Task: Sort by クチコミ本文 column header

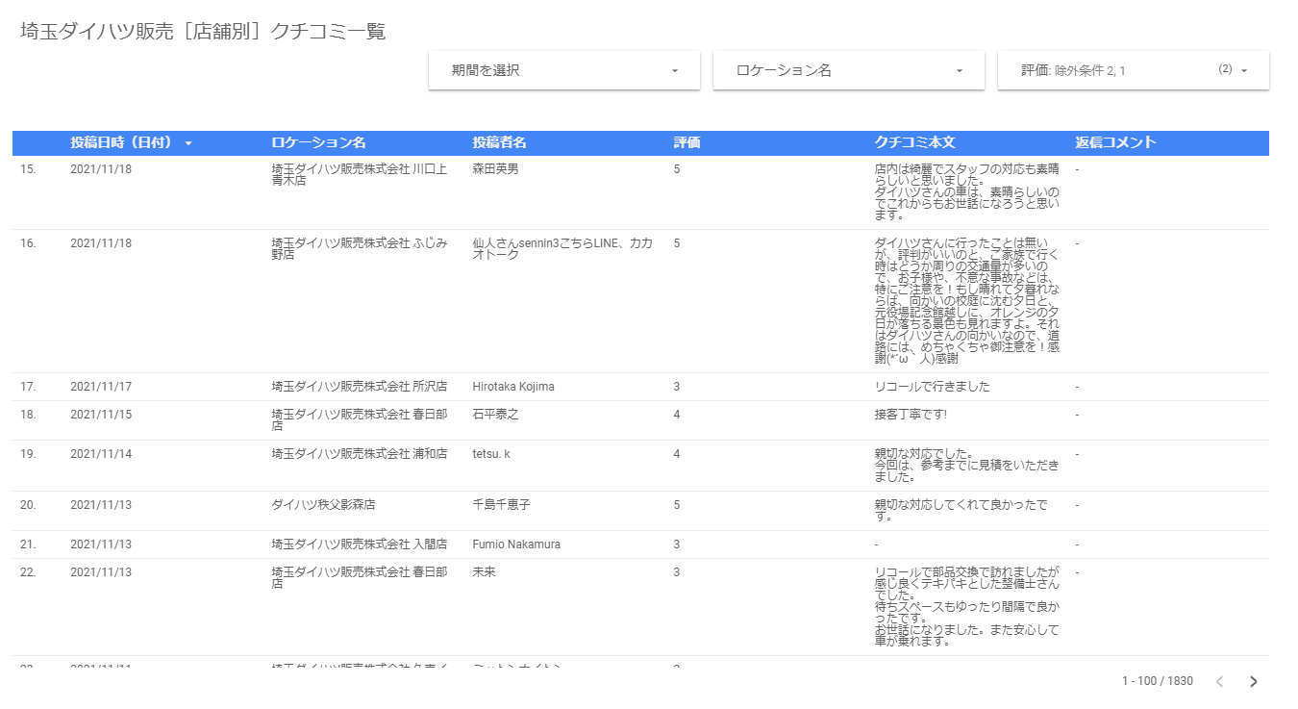Action: (x=914, y=142)
